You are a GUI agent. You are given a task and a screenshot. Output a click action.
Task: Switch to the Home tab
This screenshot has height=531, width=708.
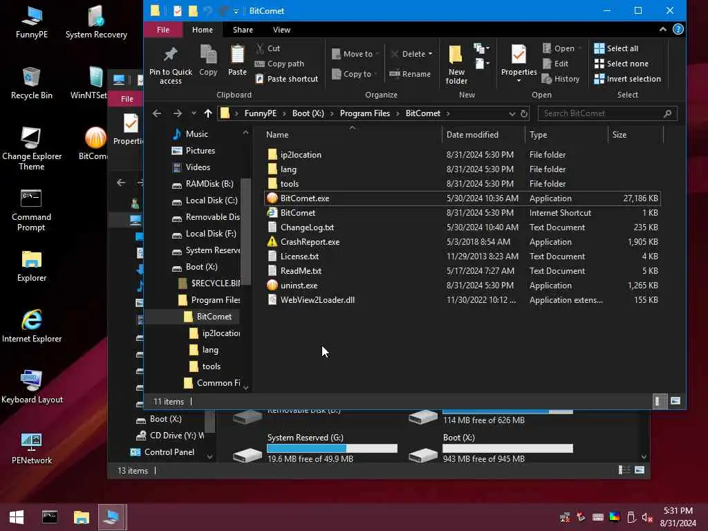[x=203, y=30]
